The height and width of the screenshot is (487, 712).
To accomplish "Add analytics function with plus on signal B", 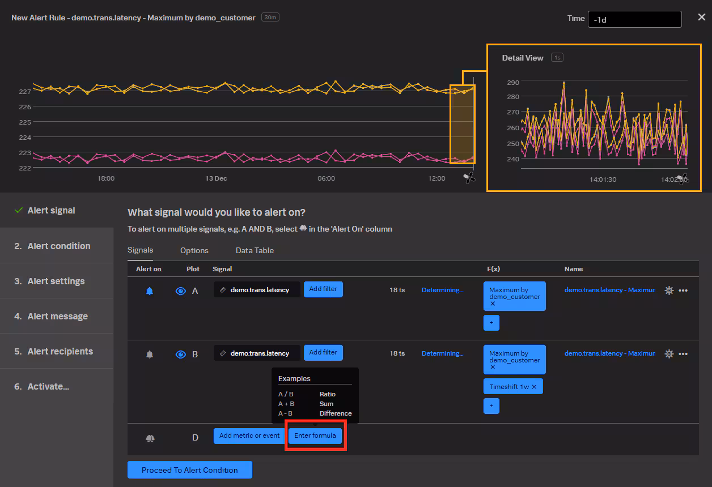I will (x=491, y=406).
